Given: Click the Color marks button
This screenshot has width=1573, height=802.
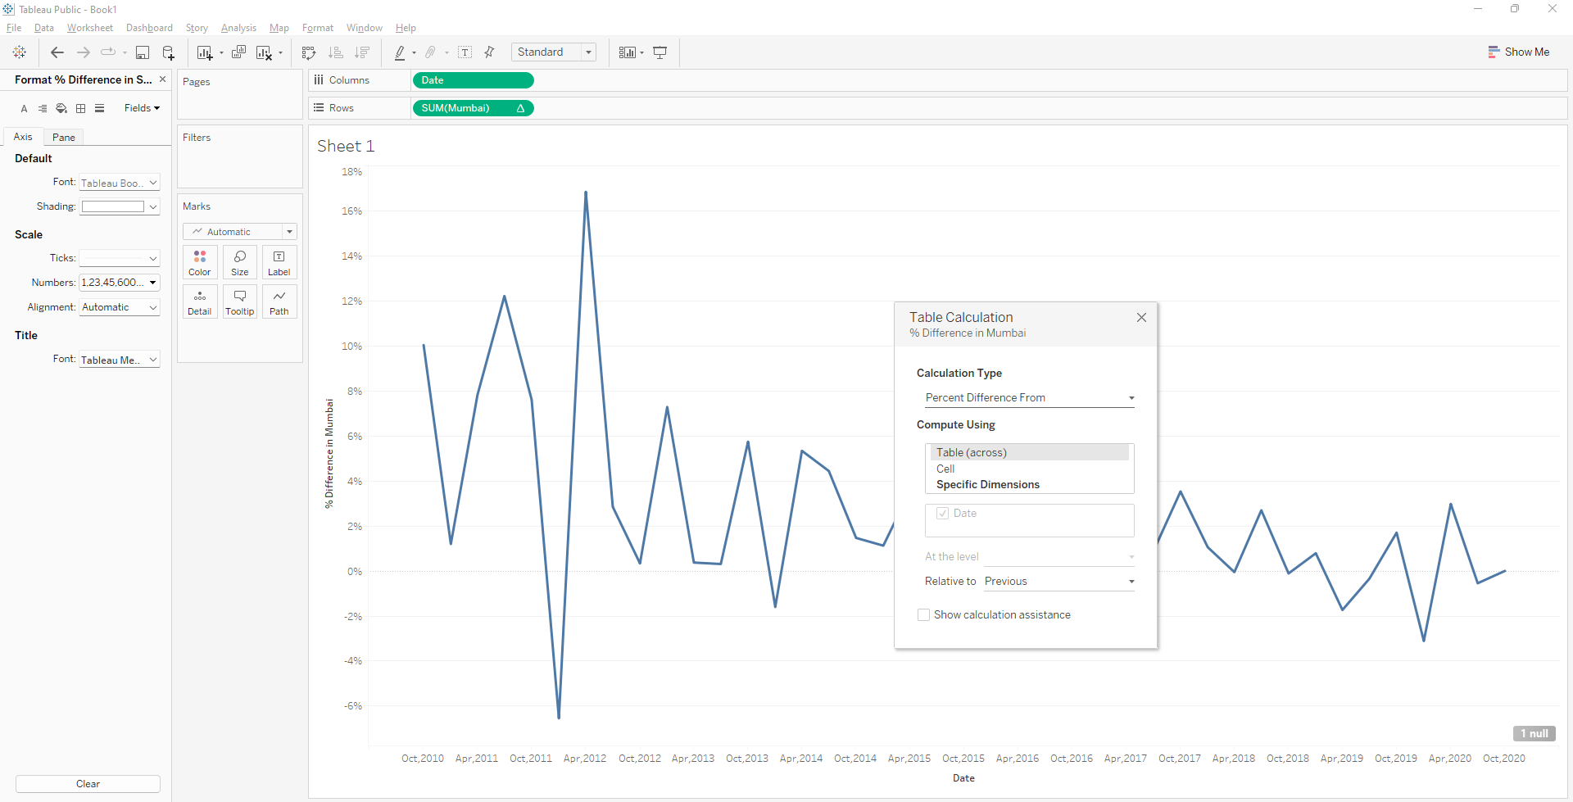Looking at the screenshot, I should coord(200,263).
